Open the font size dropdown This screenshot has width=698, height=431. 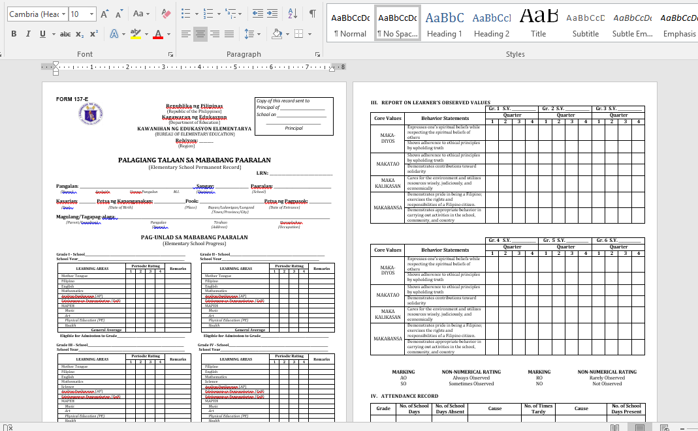[91, 14]
